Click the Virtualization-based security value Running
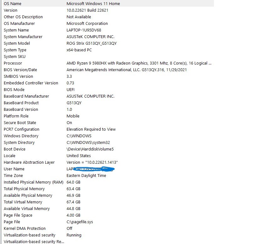This screenshot has width=267, height=244. click(x=74, y=235)
